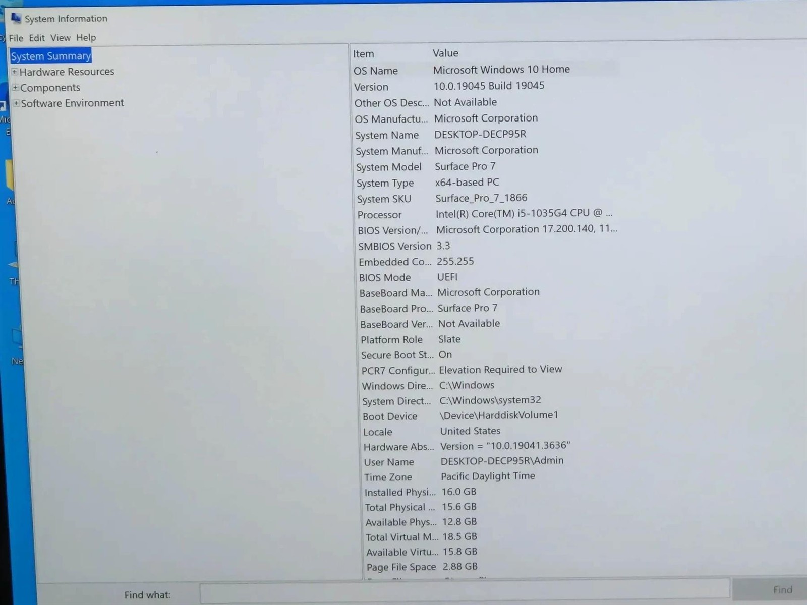Image resolution: width=807 pixels, height=605 pixels.
Task: Select the Software Environment tree item
Action: (72, 103)
